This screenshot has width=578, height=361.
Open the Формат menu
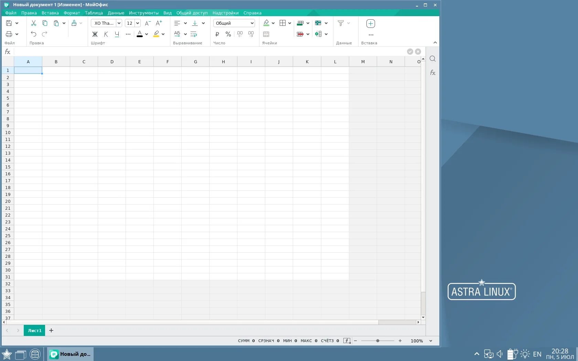tap(72, 13)
